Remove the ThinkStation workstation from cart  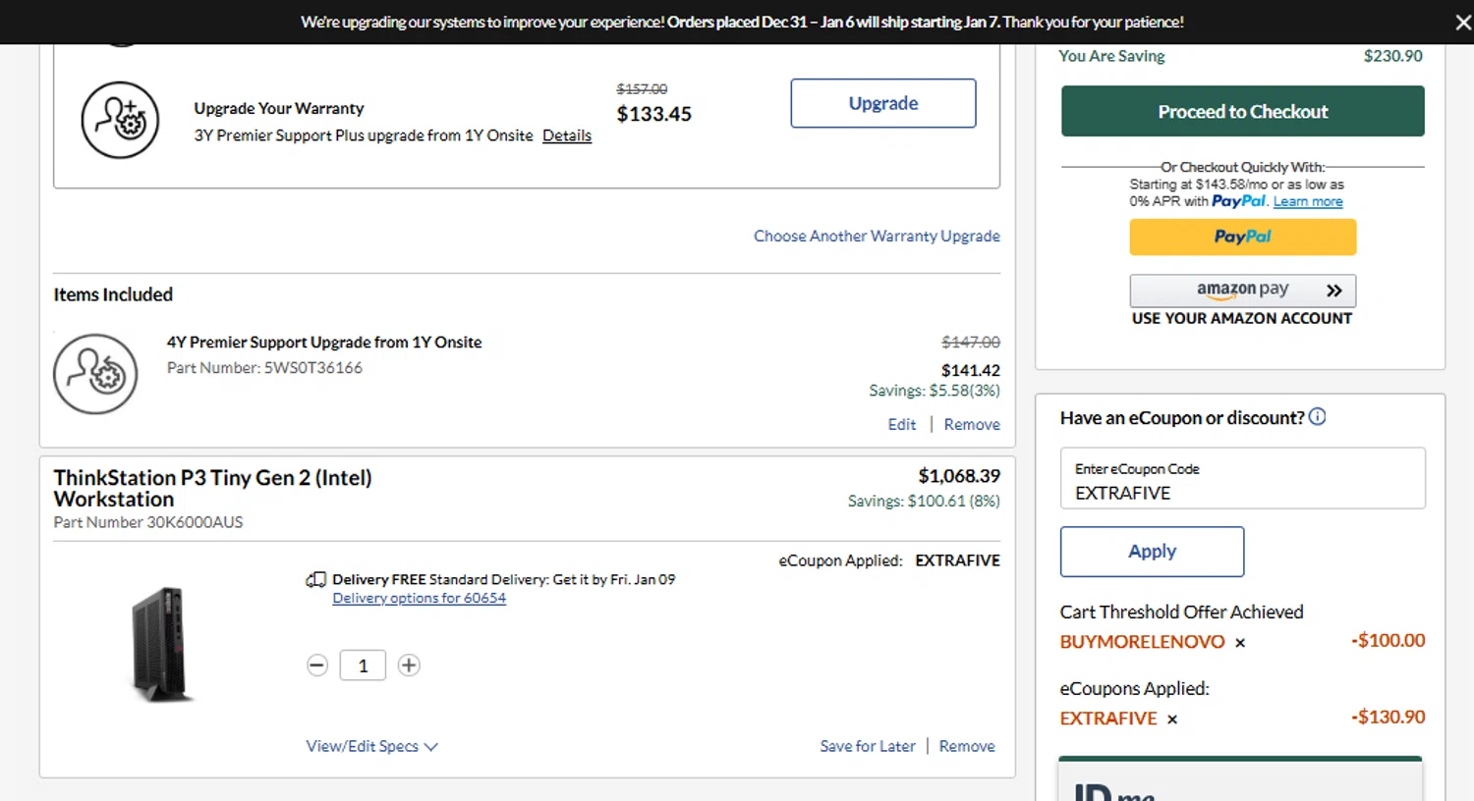click(x=967, y=746)
